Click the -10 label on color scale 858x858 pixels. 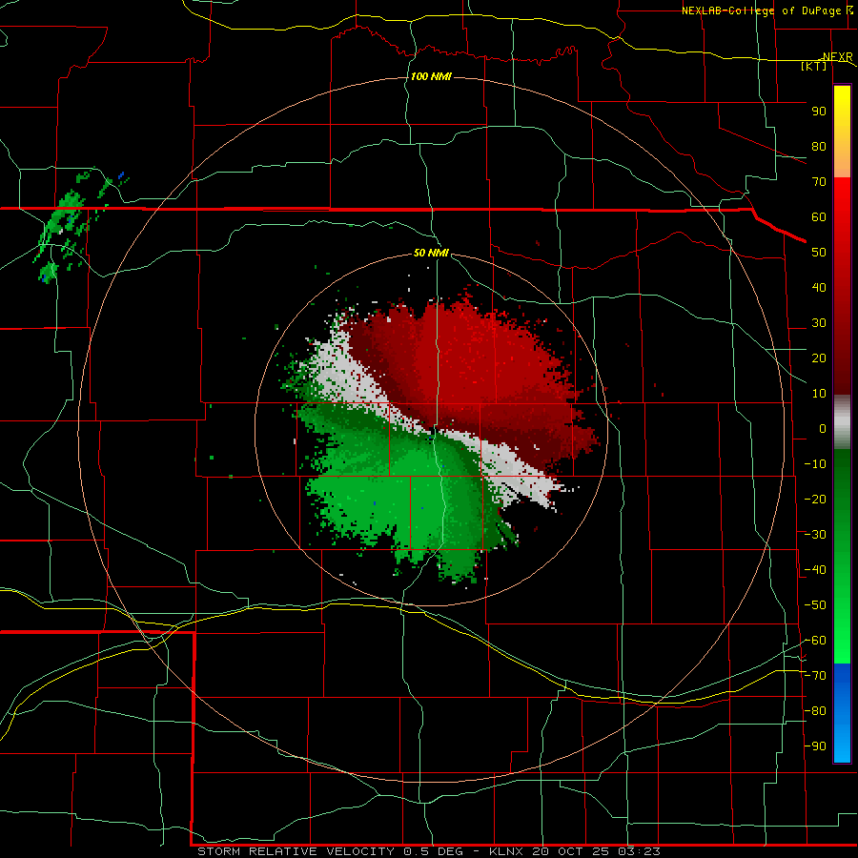click(815, 464)
